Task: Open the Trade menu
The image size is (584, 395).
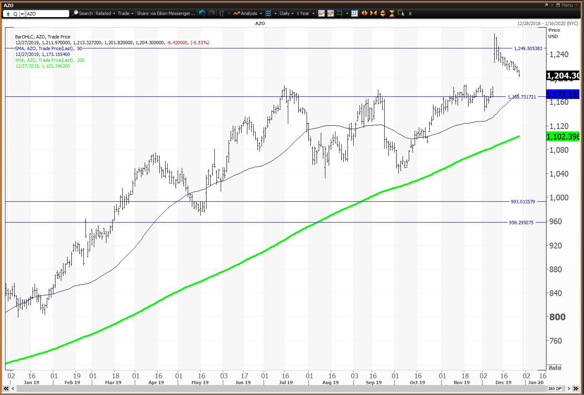Action: (x=126, y=13)
